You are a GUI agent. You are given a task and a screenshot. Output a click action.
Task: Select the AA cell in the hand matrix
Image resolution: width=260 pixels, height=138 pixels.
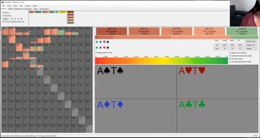point(5,31)
